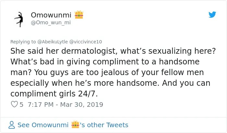Click the @Omo_wun_mi handle
The height and width of the screenshot is (133, 227).
[x=51, y=23]
